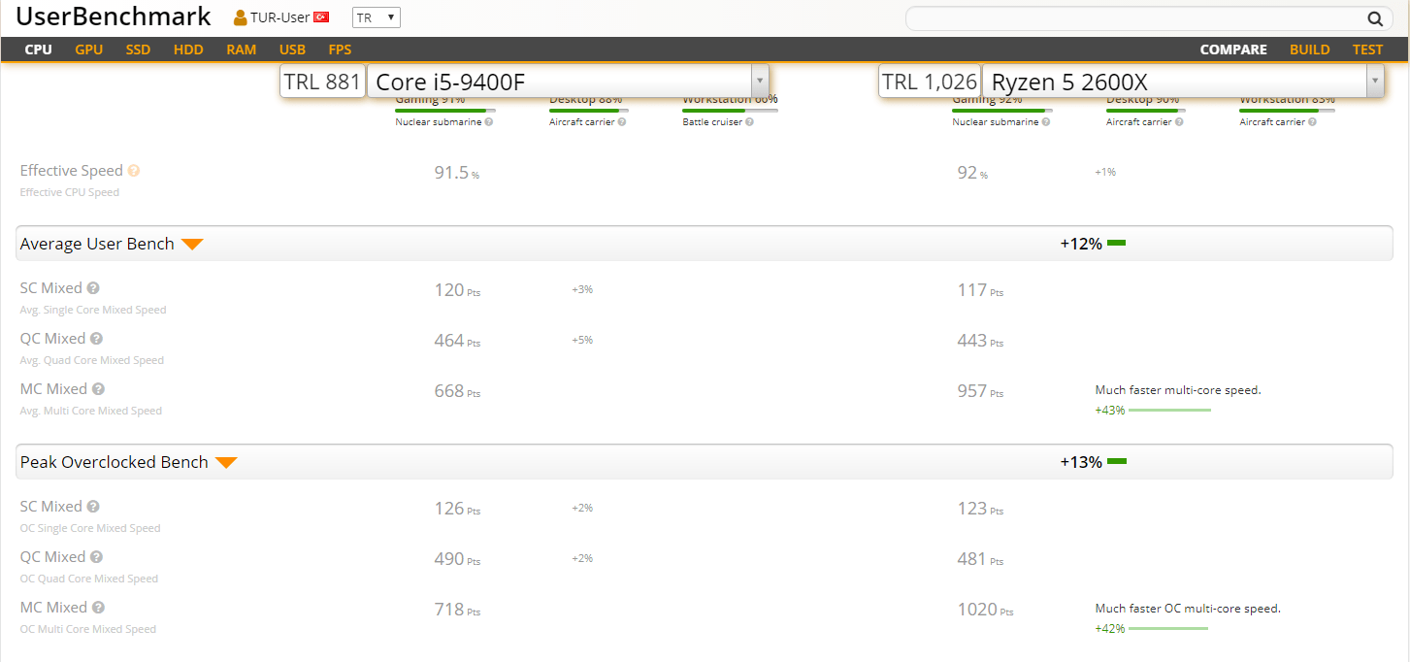Click the 91.5 % effective speed value
The image size is (1410, 662).
coord(457,174)
